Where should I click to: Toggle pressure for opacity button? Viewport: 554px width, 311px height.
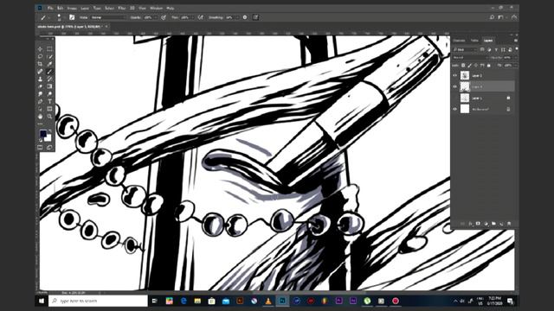point(164,17)
